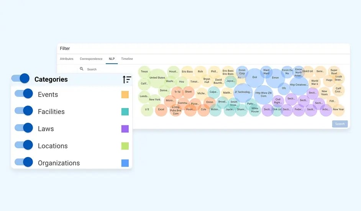Click the United States bubble
This screenshot has height=211, width=361.
tap(157, 78)
